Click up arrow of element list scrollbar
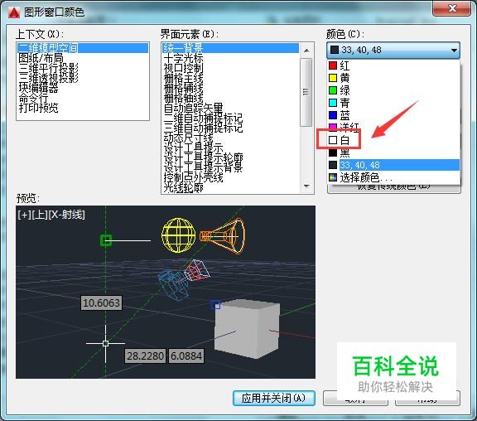The height and width of the screenshot is (421, 477). pos(306,51)
